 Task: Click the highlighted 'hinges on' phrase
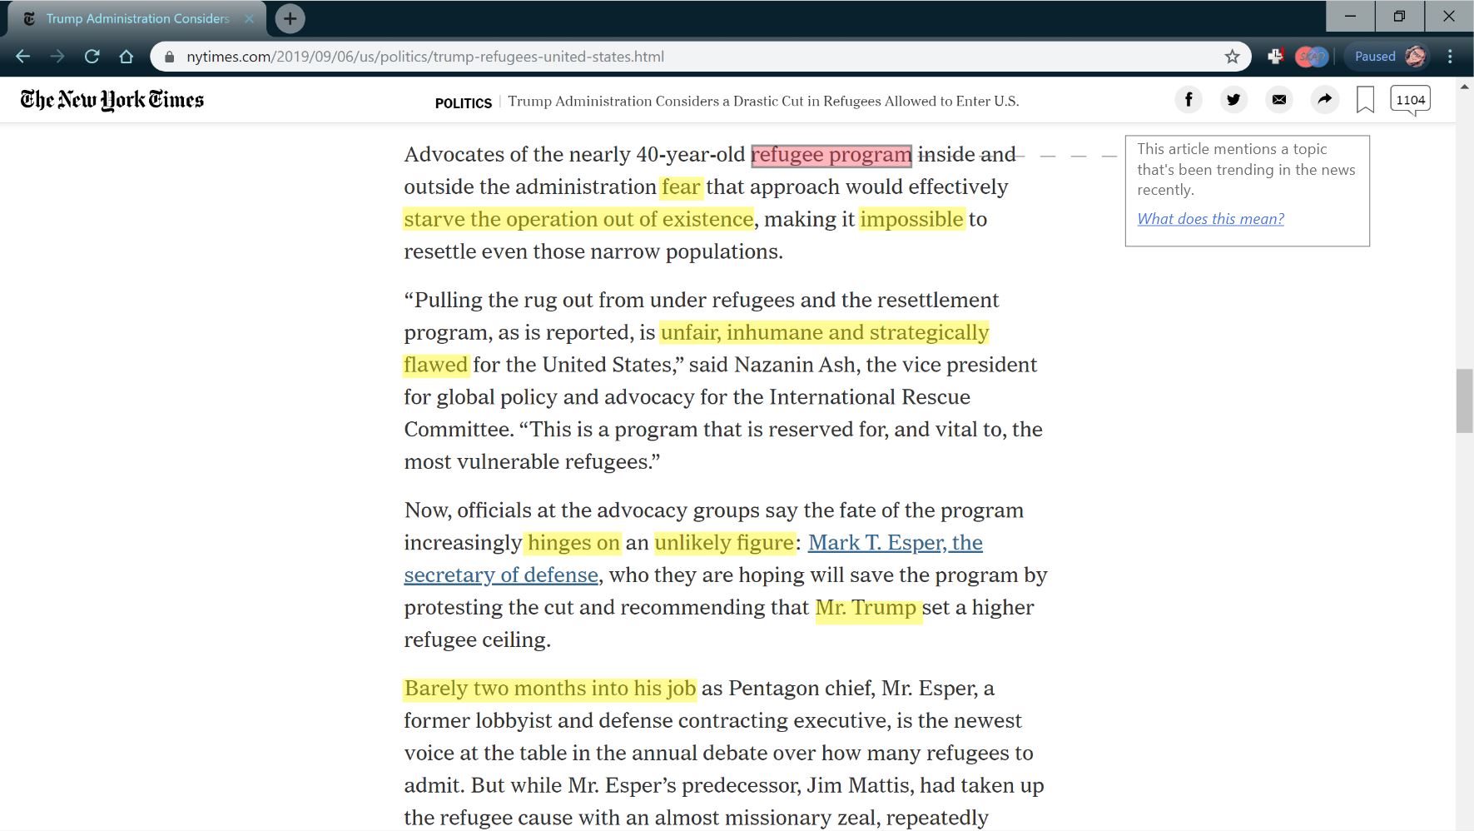coord(573,543)
